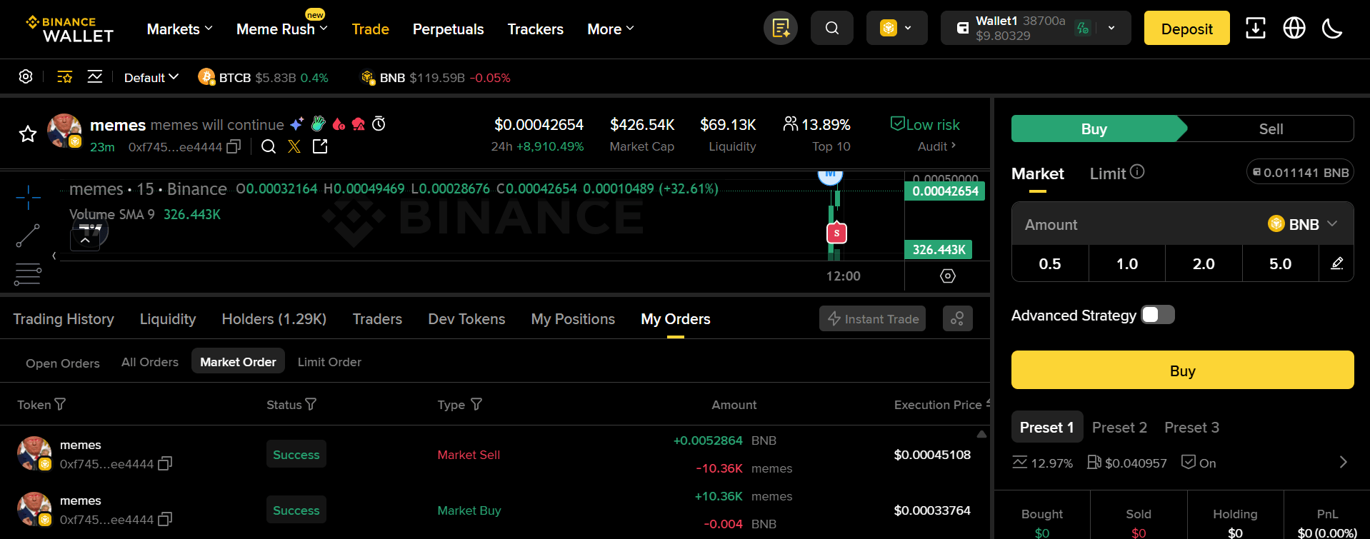Set amount to 0.5 BNB
This screenshot has height=539, width=1370.
coord(1050,263)
